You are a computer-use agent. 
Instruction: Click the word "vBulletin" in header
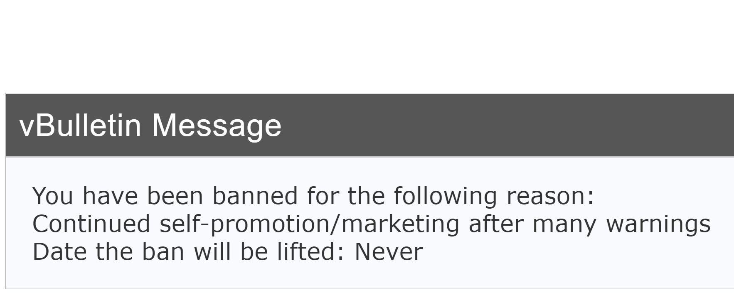(80, 125)
